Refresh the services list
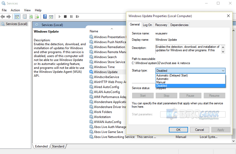The height and width of the screenshot is (154, 236). (31, 16)
